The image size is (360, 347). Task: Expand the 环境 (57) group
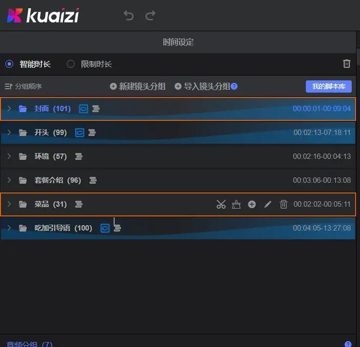9,156
